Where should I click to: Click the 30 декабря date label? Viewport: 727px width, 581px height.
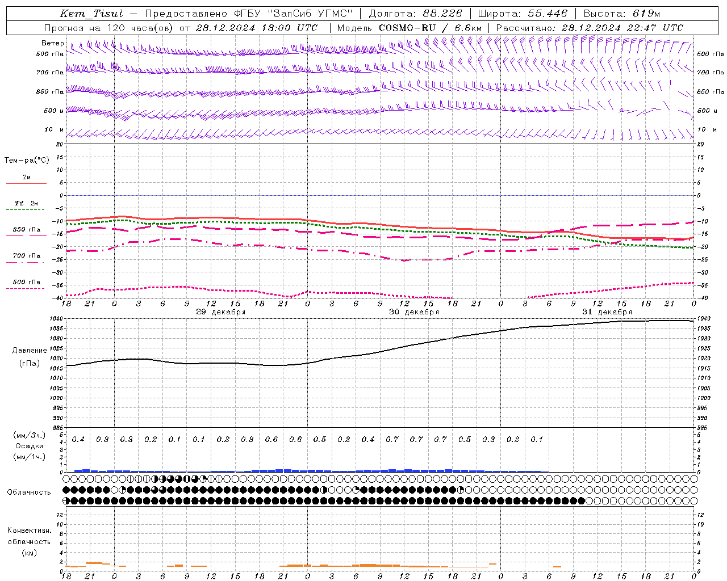click(414, 312)
